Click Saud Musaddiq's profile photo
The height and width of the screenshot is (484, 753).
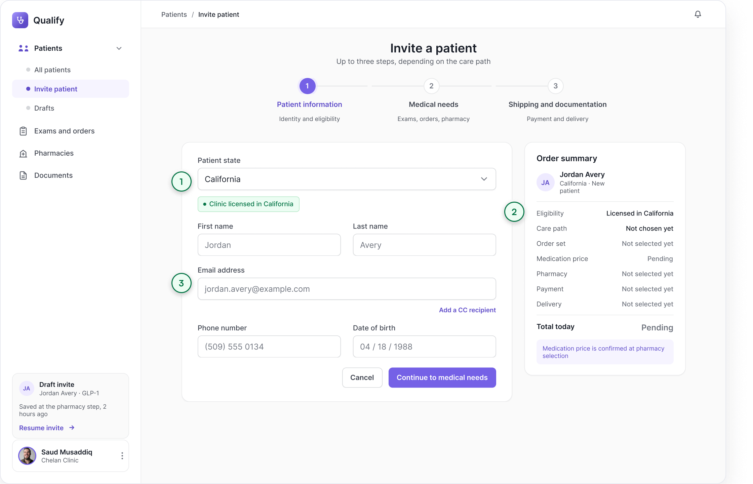27,456
